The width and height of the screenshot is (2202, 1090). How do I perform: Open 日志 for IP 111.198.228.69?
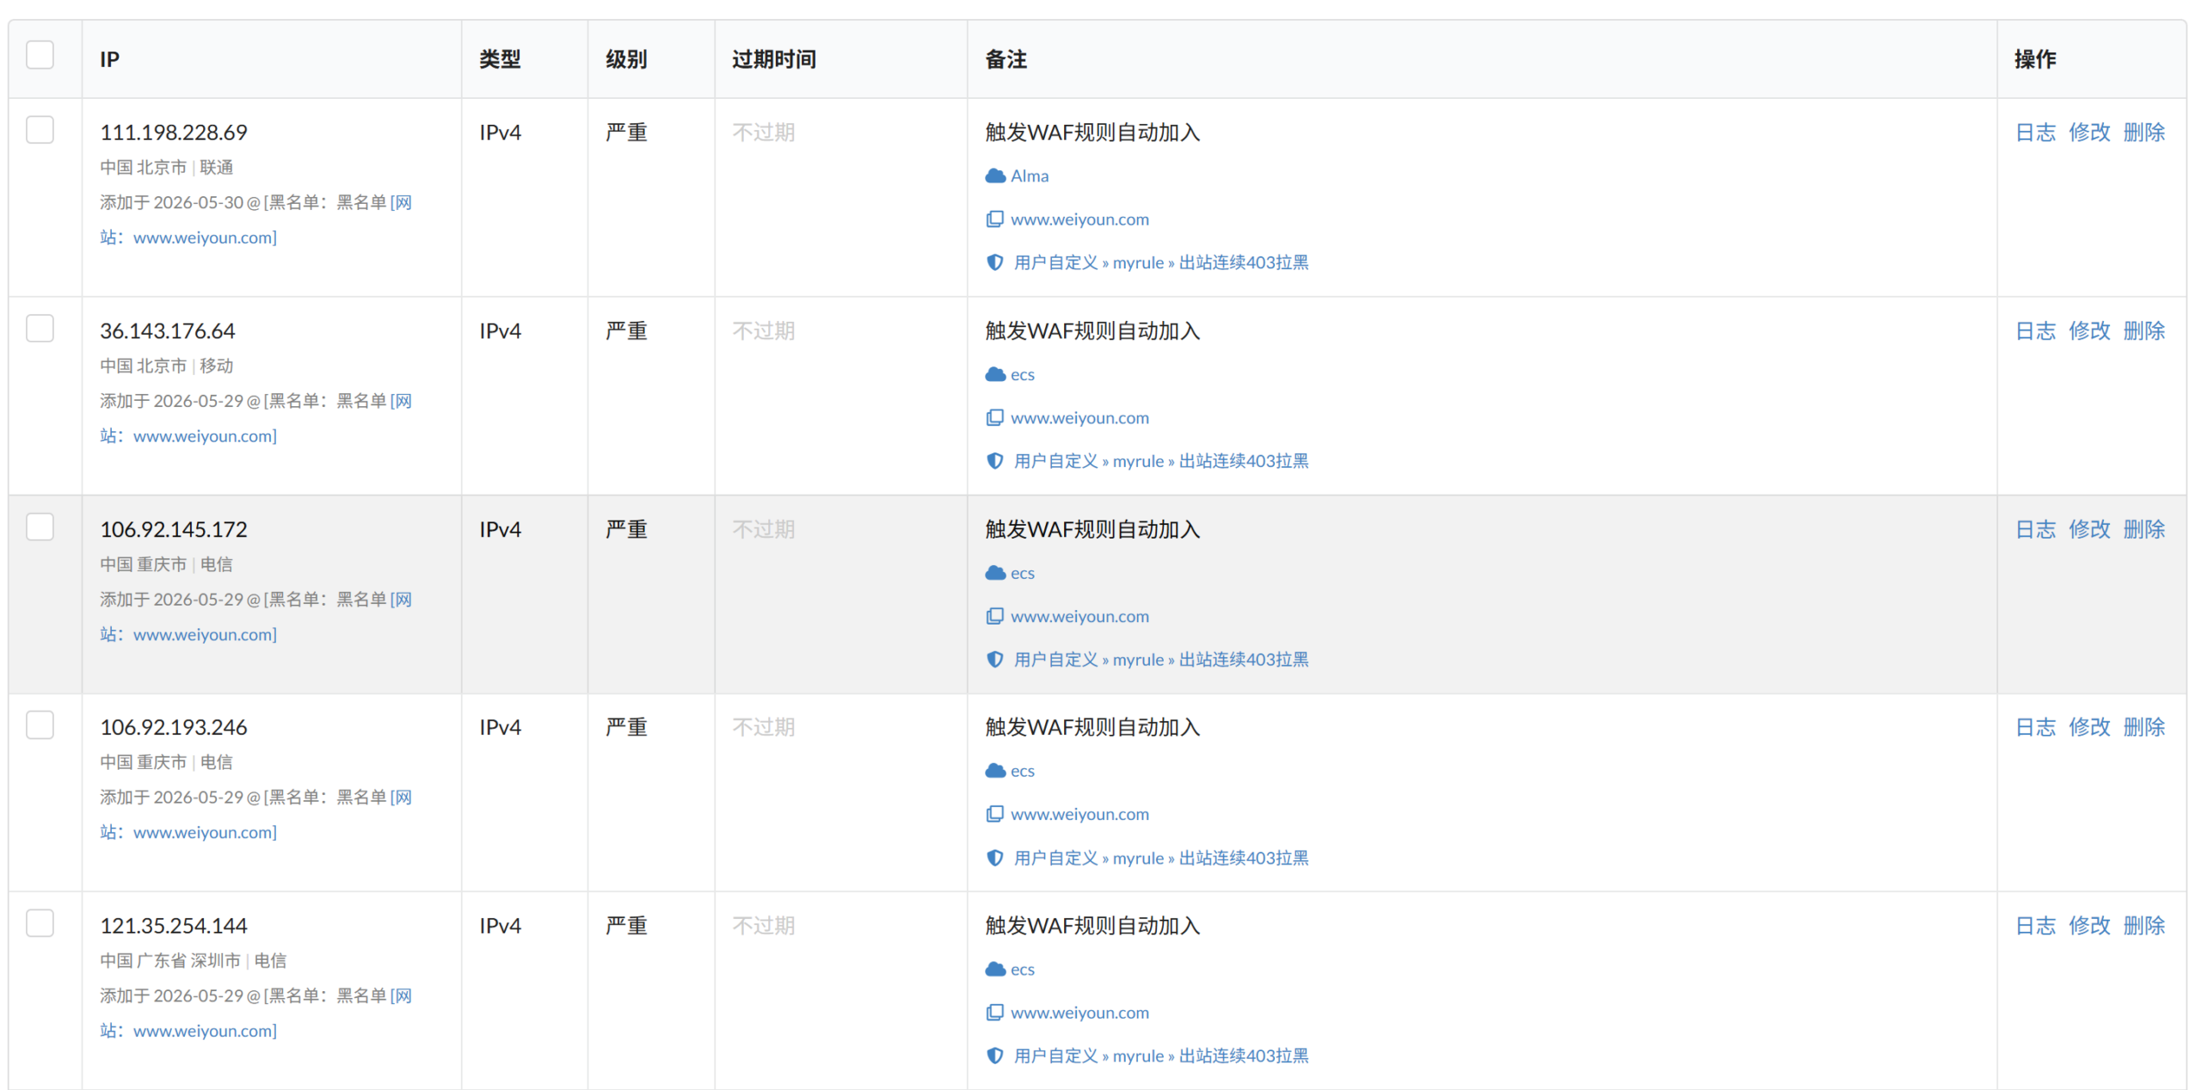click(x=2035, y=132)
